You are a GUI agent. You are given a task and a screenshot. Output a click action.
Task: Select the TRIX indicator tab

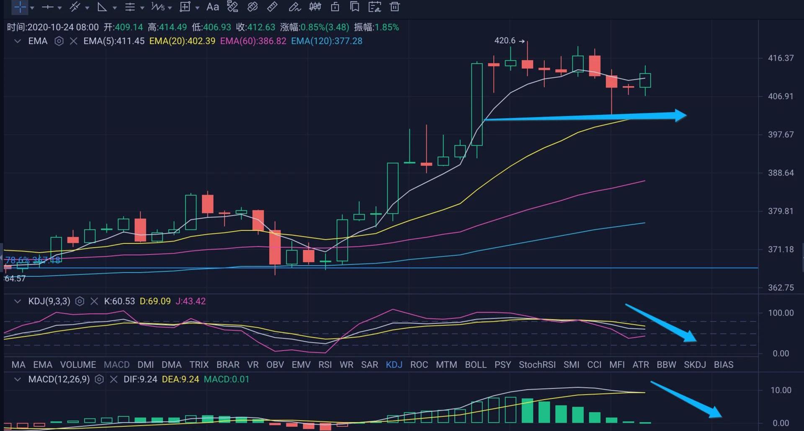(199, 365)
